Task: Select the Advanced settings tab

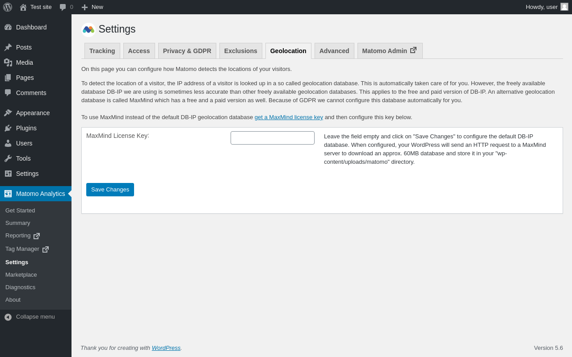Action: click(334, 51)
